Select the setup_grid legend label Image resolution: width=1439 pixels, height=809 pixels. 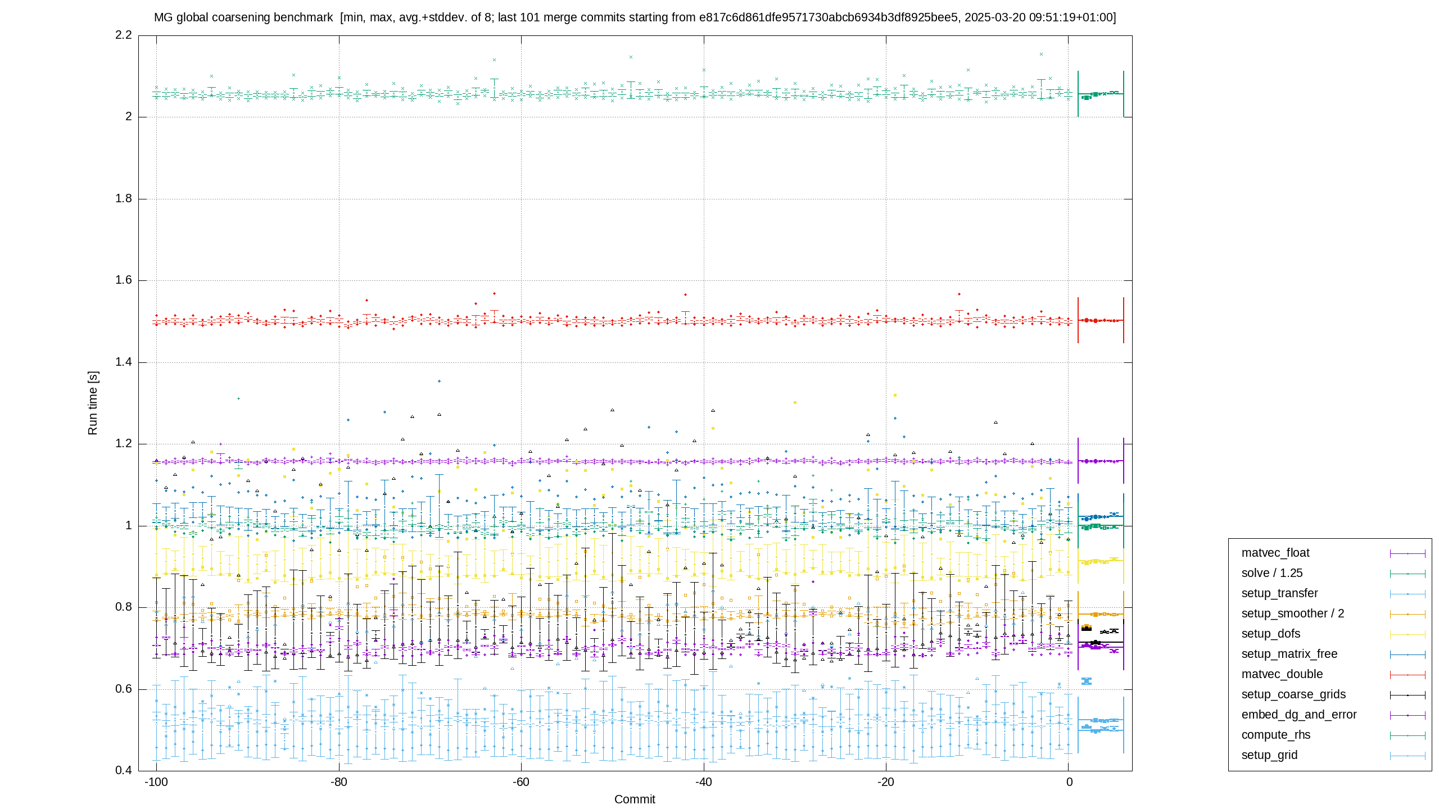click(1270, 755)
